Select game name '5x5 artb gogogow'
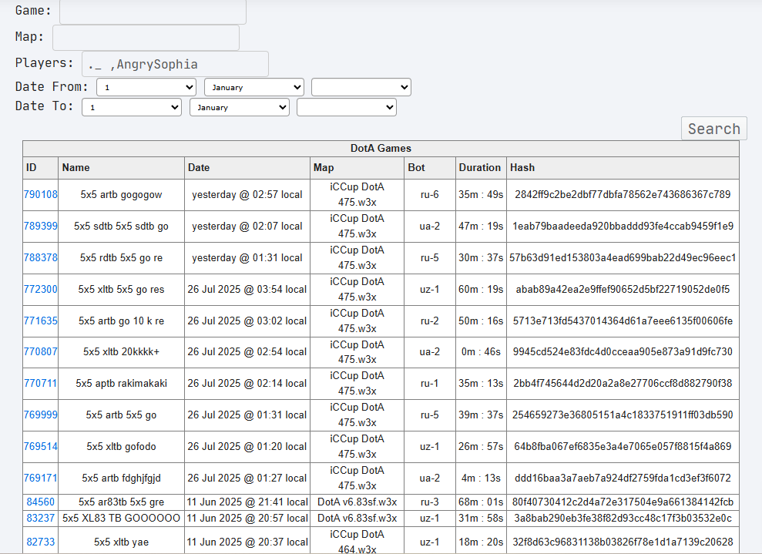Image resolution: width=762 pixels, height=554 pixels. click(121, 195)
